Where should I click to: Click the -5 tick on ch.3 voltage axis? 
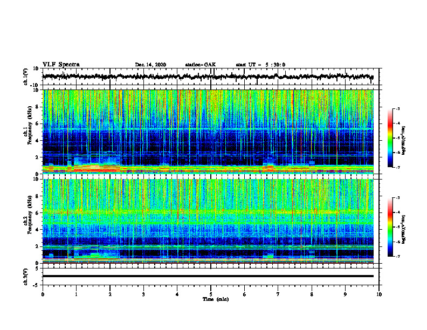pos(36,285)
